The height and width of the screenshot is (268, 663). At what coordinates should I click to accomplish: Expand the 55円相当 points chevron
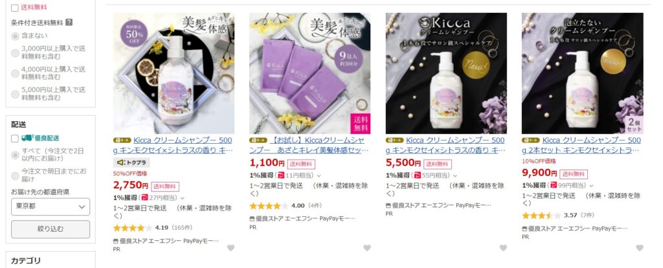coord(455,175)
